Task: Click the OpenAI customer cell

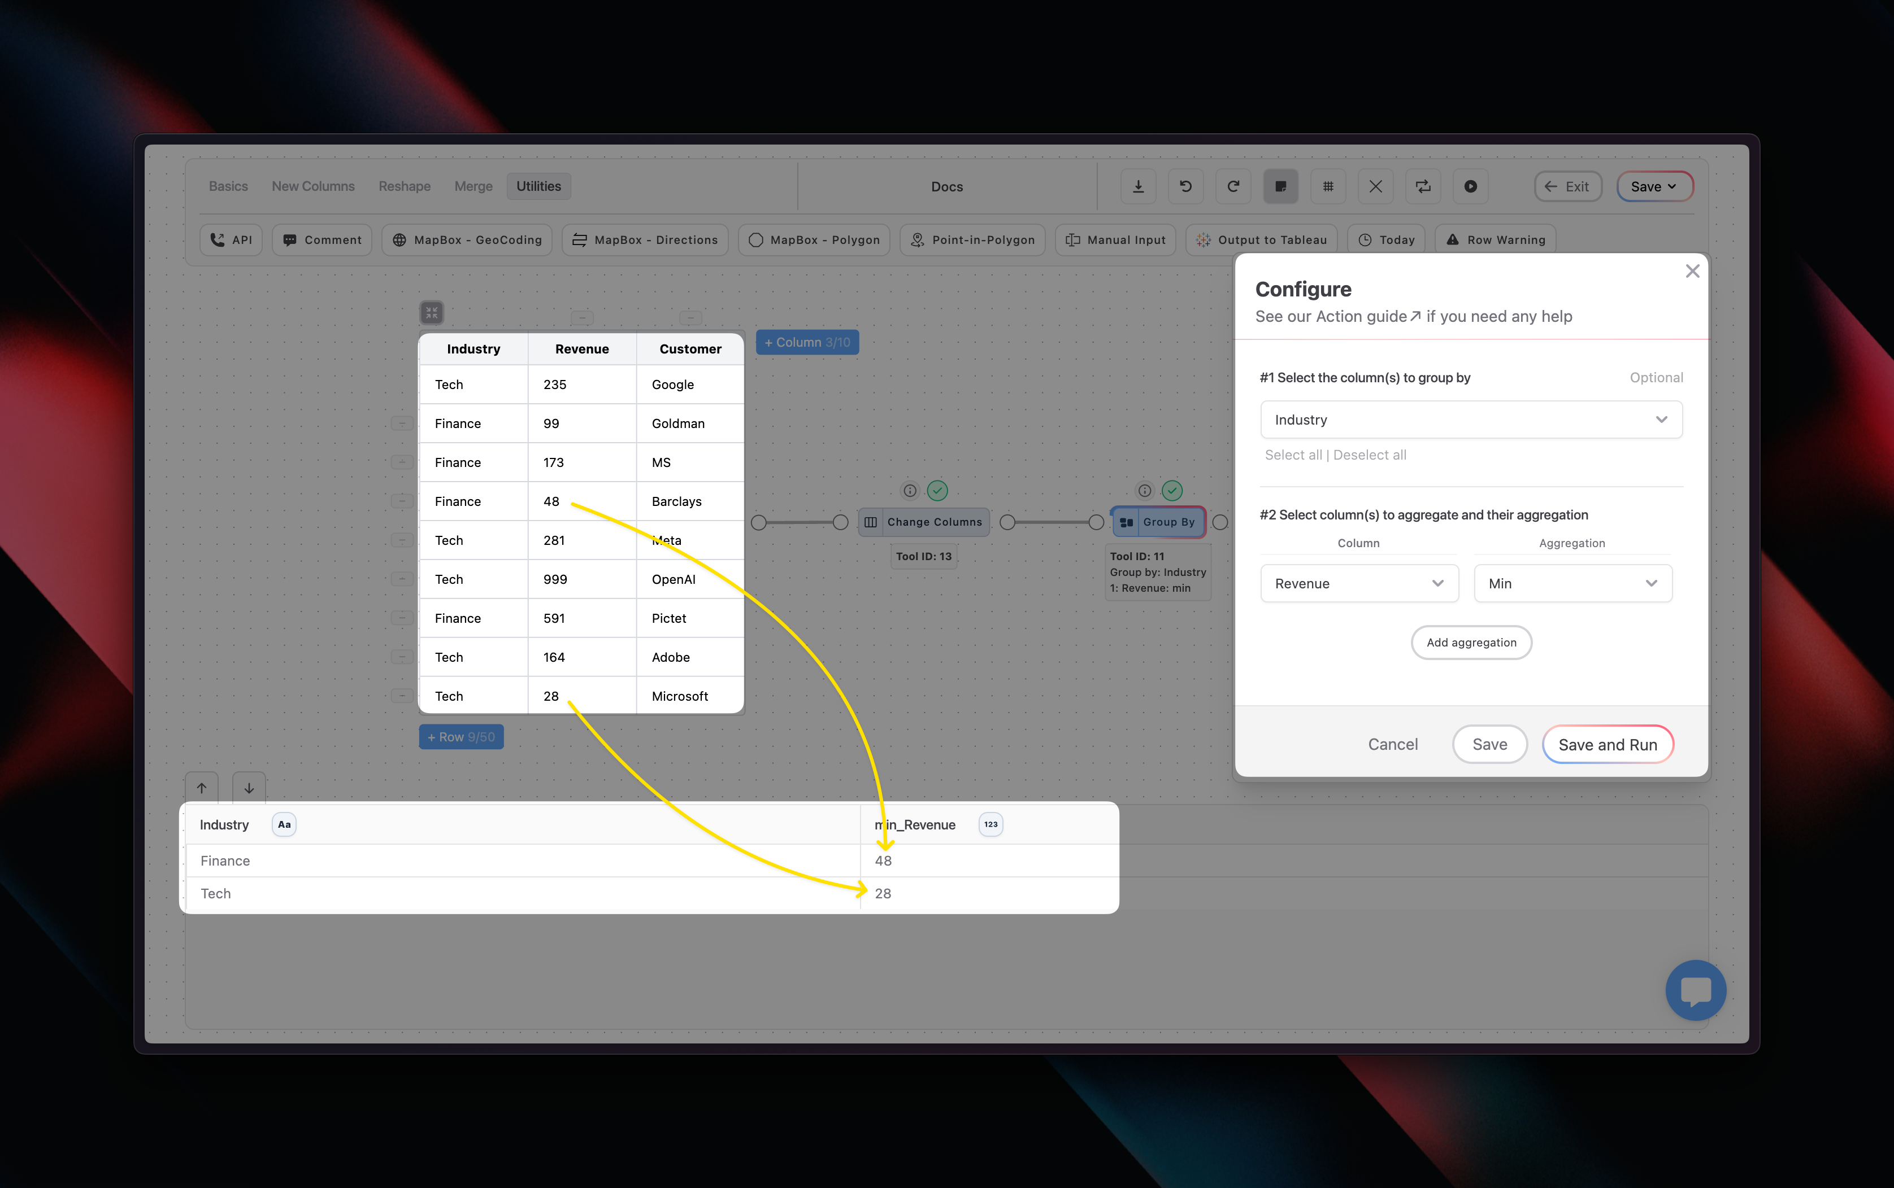Action: click(690, 580)
